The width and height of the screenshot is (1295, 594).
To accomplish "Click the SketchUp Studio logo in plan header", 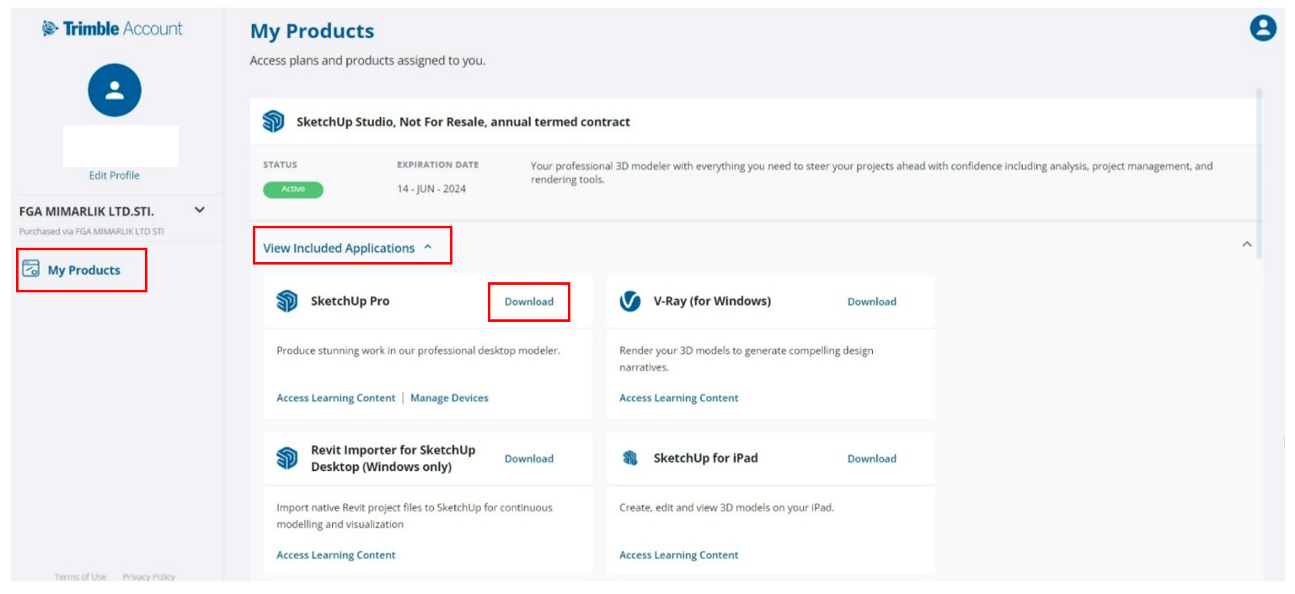I will click(x=273, y=121).
